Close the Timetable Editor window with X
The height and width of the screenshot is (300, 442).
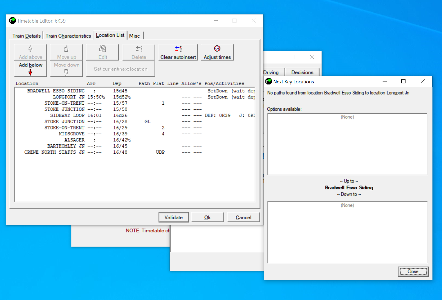(254, 21)
